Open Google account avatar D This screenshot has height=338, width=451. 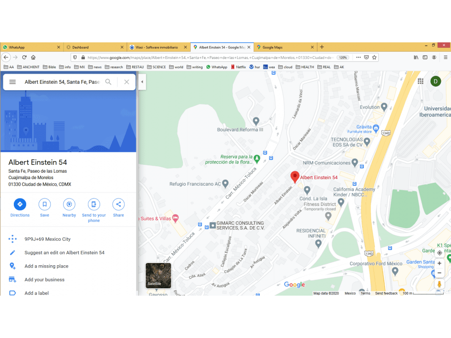click(x=435, y=82)
